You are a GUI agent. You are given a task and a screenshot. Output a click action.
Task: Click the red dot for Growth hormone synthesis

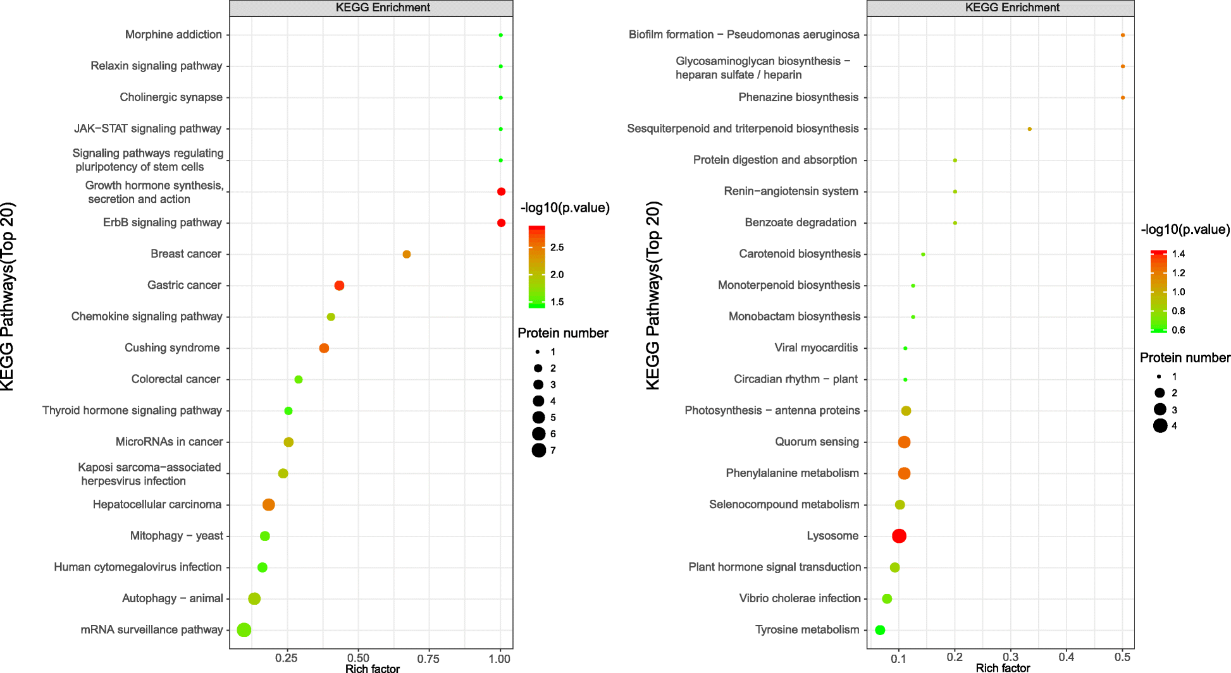501,191
